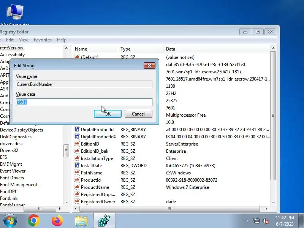Select the Event Viewer key

pyautogui.click(x=13, y=171)
